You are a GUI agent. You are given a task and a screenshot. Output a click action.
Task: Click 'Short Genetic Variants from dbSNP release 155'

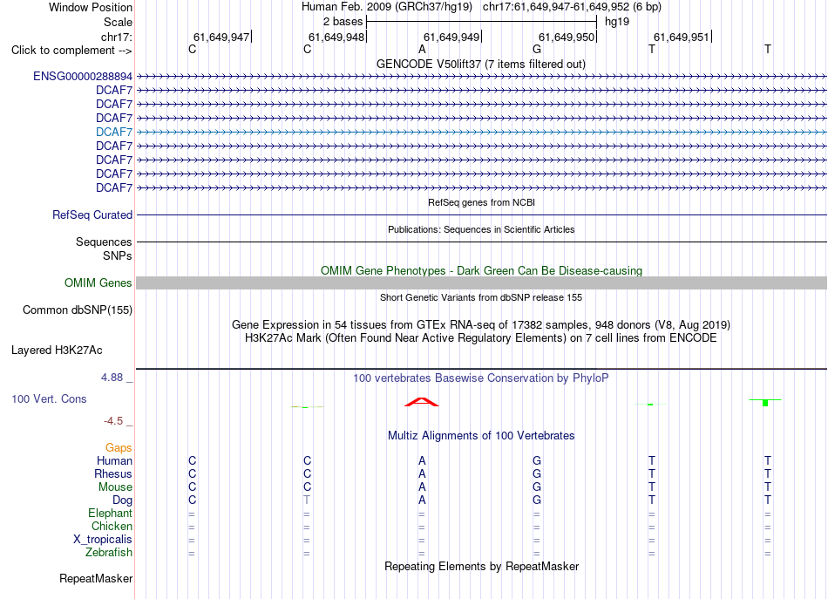[x=481, y=297]
